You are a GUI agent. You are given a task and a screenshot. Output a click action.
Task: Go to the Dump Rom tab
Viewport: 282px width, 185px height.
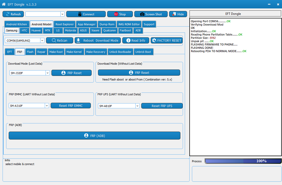(x=107, y=24)
